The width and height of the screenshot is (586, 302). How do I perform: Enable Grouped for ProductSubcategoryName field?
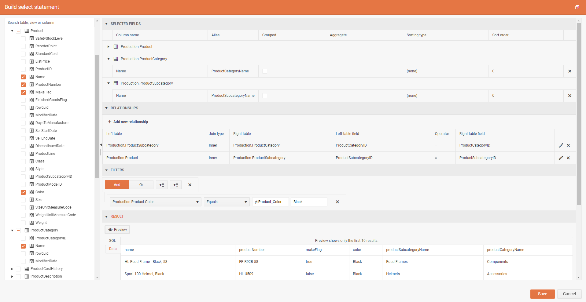264,96
